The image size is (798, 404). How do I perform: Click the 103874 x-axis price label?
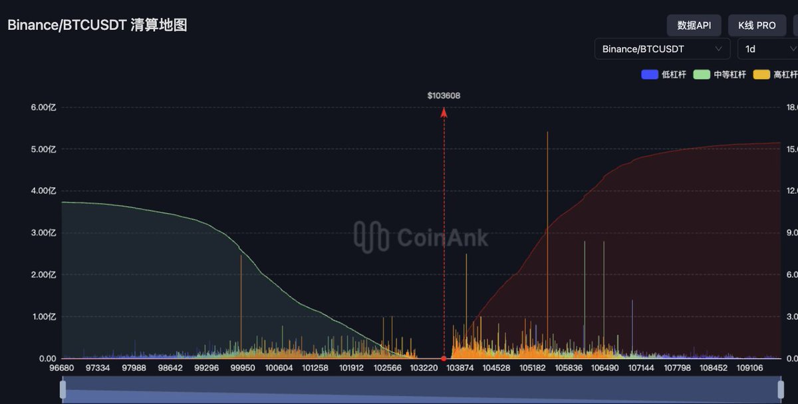[x=460, y=368]
